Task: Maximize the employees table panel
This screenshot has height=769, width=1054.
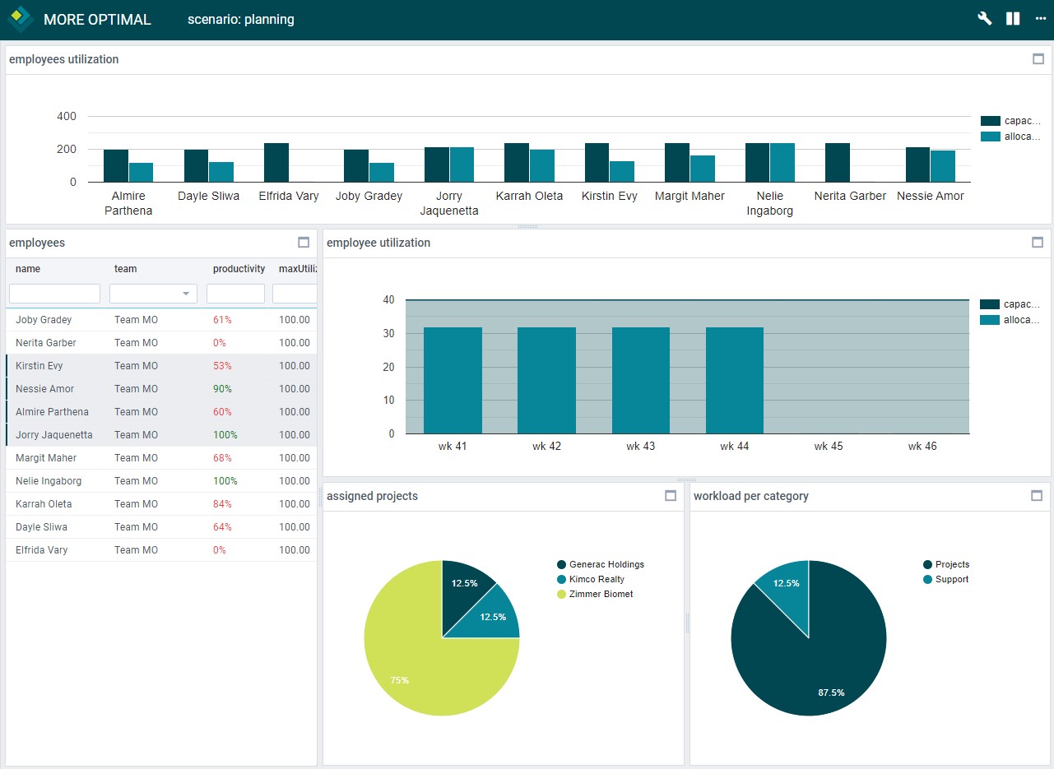Action: (x=304, y=243)
